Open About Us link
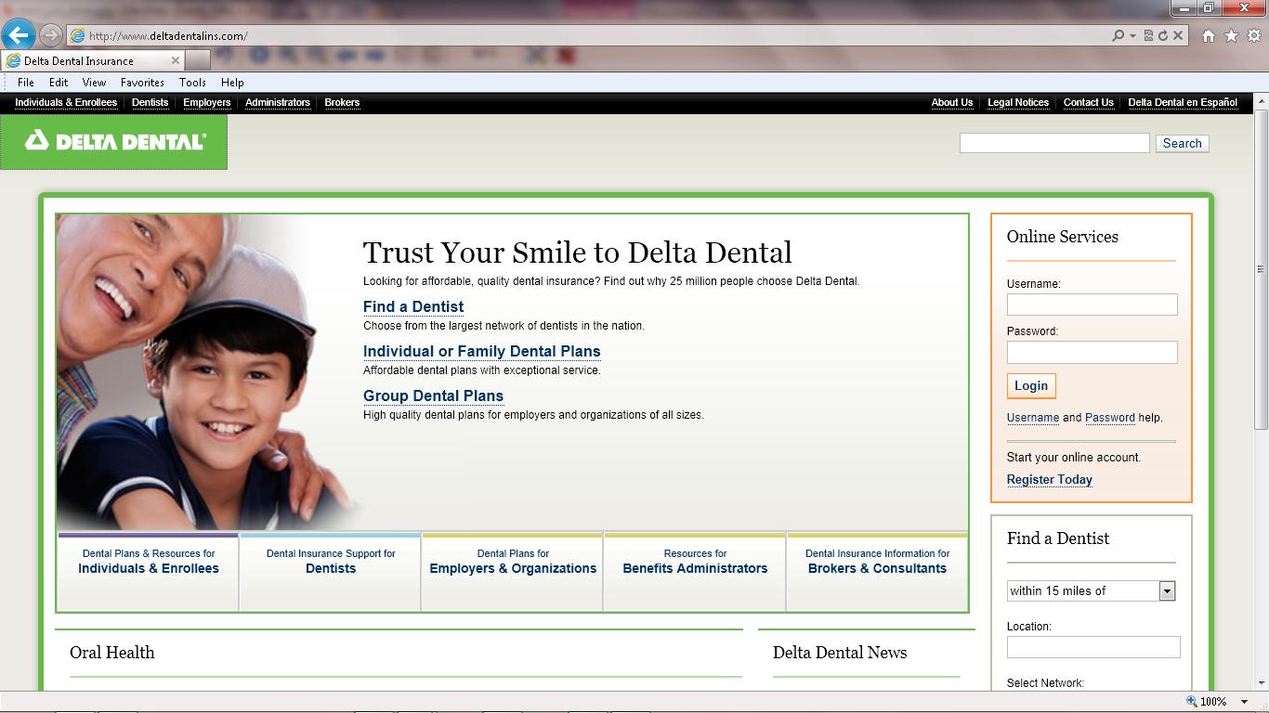Screen dimensions: 1269x713 952,102
